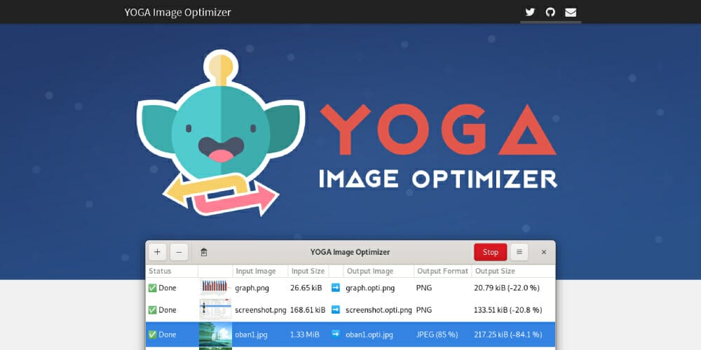
Task: Click the arrow icon in graph.png row
Action: [336, 288]
